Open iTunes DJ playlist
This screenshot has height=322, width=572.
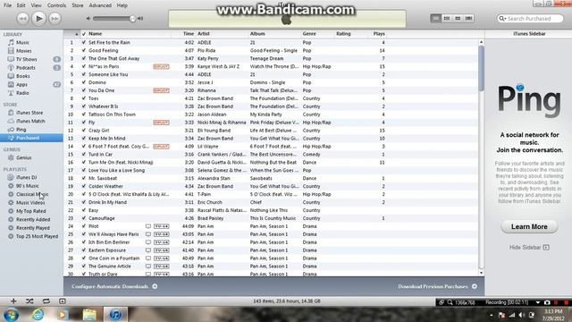tap(26, 177)
